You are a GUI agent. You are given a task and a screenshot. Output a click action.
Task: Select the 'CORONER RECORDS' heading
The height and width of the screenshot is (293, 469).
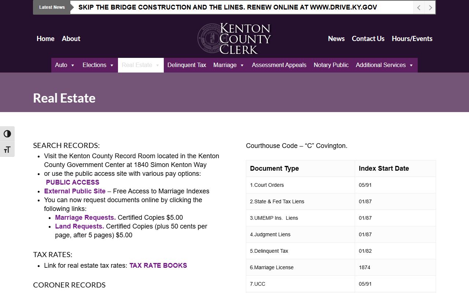[69, 285]
